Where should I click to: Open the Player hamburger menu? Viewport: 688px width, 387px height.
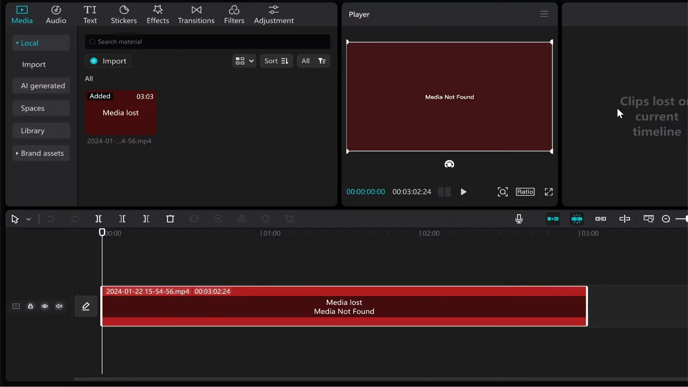pyautogui.click(x=544, y=14)
